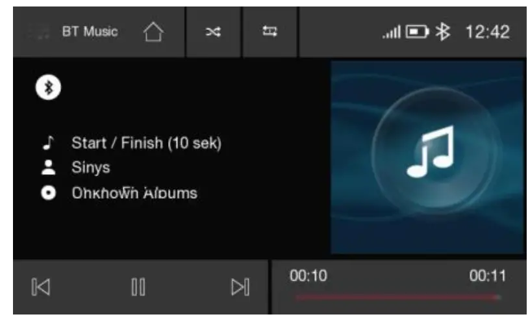The image size is (528, 321).
Task: Click the Bluetooth icon in status bar
Action: tap(443, 32)
